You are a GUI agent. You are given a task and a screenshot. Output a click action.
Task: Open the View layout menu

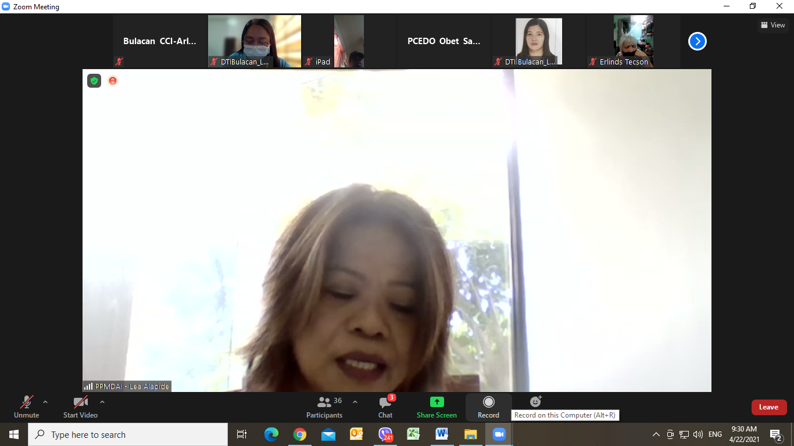773,25
